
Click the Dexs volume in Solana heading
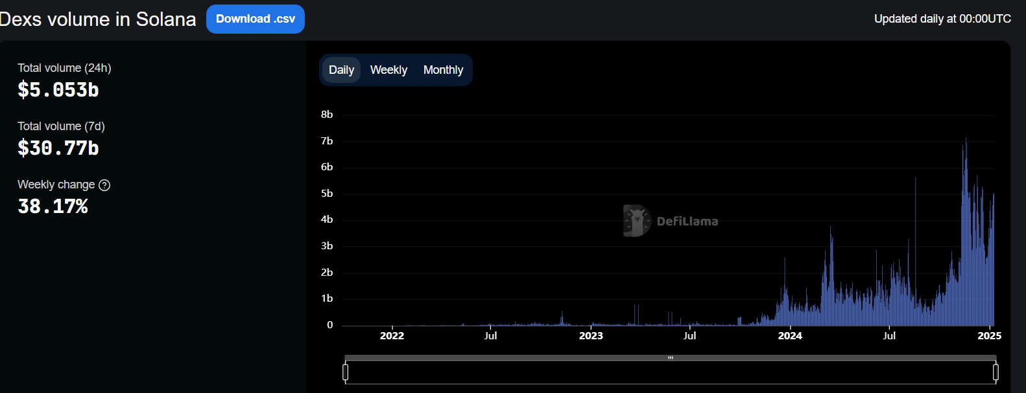pos(98,19)
